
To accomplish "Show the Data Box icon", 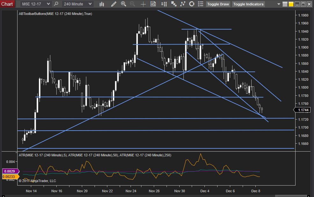I will pyautogui.click(x=153, y=4).
